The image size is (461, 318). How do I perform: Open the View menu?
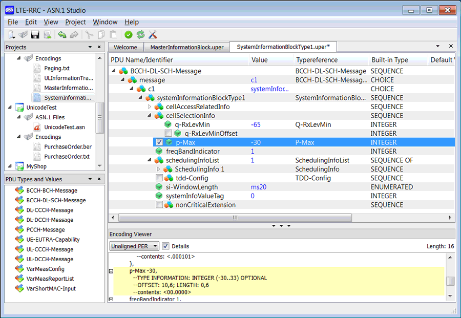coord(51,22)
